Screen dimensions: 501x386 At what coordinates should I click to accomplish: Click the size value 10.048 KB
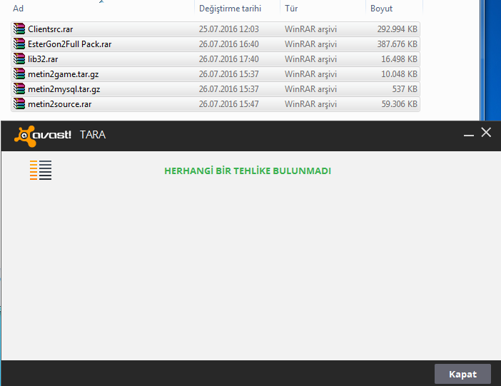399,74
